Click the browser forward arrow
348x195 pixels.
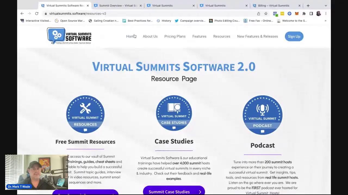point(29,14)
